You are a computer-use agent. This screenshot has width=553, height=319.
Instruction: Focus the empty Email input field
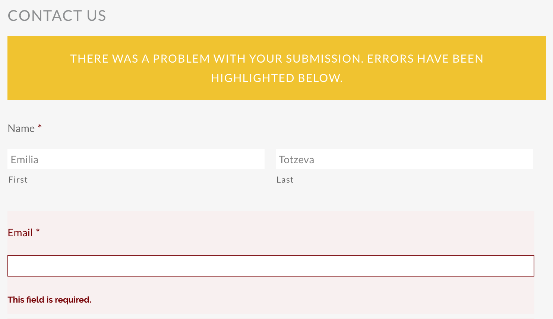[271, 266]
